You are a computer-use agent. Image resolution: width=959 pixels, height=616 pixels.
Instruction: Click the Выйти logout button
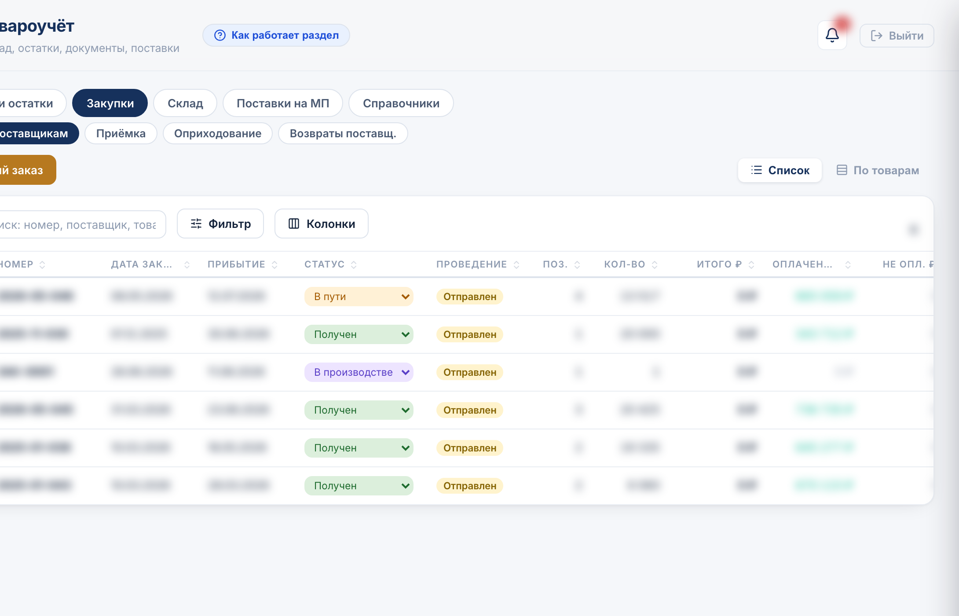click(897, 36)
